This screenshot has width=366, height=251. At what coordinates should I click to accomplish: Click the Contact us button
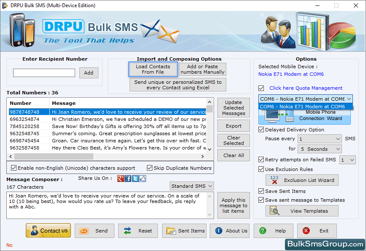48,230
